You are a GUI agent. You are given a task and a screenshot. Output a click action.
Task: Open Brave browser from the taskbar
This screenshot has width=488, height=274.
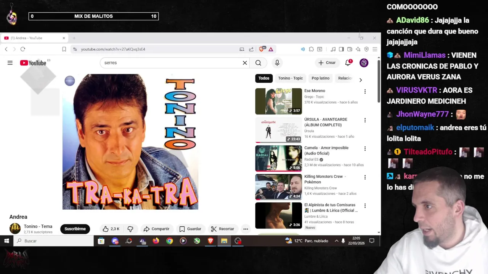click(x=210, y=241)
